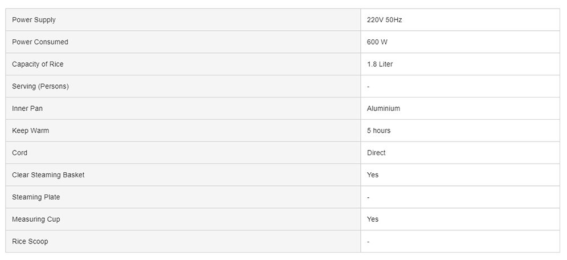Click the Measuring Cup row label
The width and height of the screenshot is (567, 260).
coord(36,220)
